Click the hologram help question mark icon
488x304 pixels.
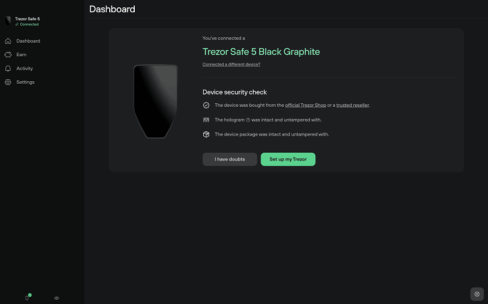pyautogui.click(x=248, y=120)
